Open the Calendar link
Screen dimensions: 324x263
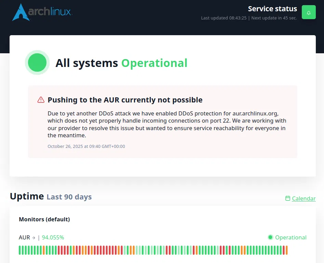pyautogui.click(x=303, y=198)
